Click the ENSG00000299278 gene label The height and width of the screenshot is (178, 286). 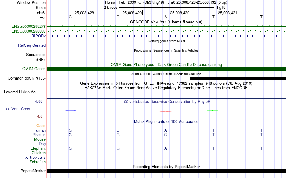(x=29, y=26)
